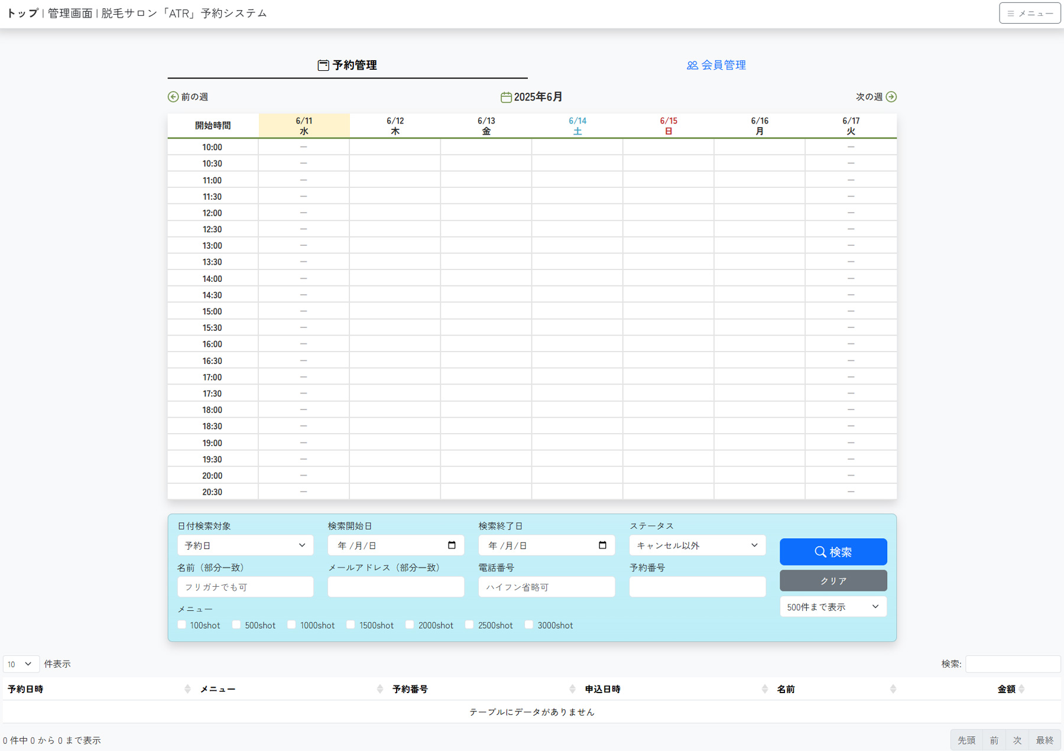1064x751 pixels.
Task: Focus the メールアドレス（部分一致）input field
Action: click(396, 587)
